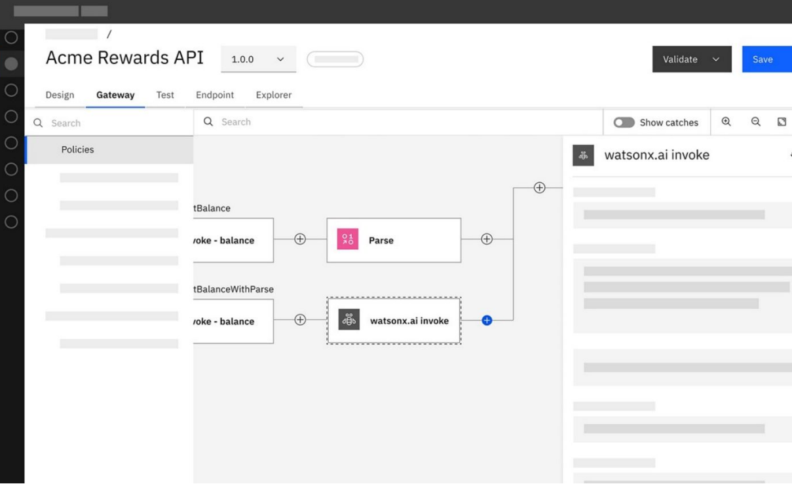Click the watsonx.ai invoke properties panel title
The height and width of the screenshot is (486, 792).
coord(656,155)
